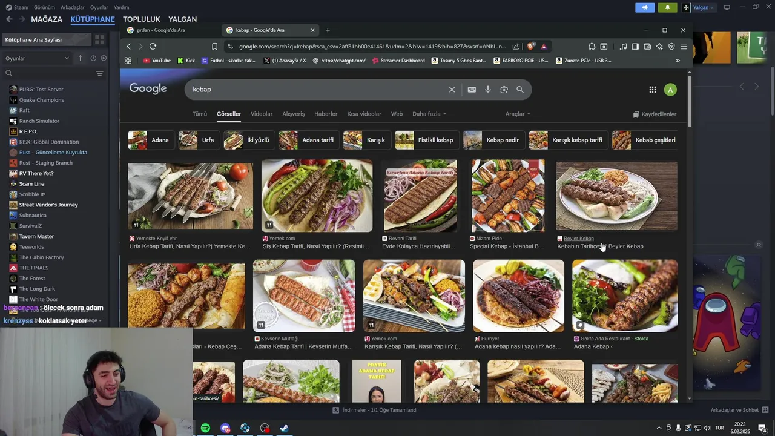Open the Brave Shields lion icon
Screen dimensions: 775x436
(531, 46)
